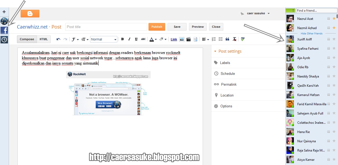Star Odie Rb as favorite

334,67
